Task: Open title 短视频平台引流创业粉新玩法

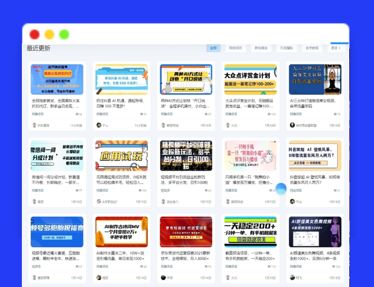Action: click(184, 180)
